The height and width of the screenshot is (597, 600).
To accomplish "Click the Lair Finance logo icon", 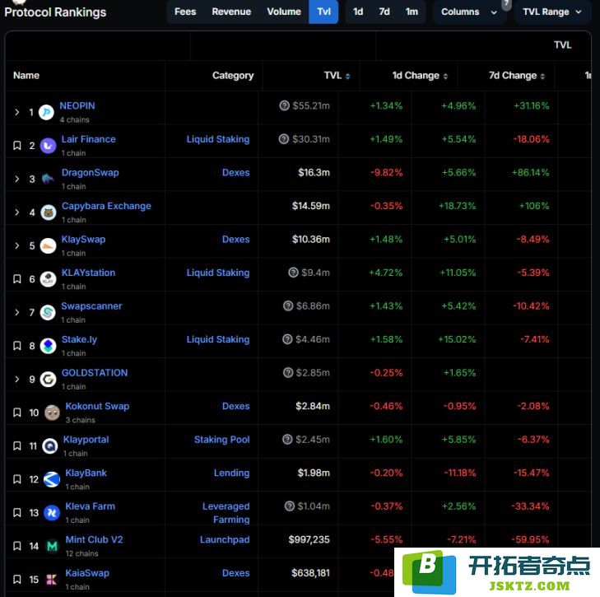I will tap(49, 146).
